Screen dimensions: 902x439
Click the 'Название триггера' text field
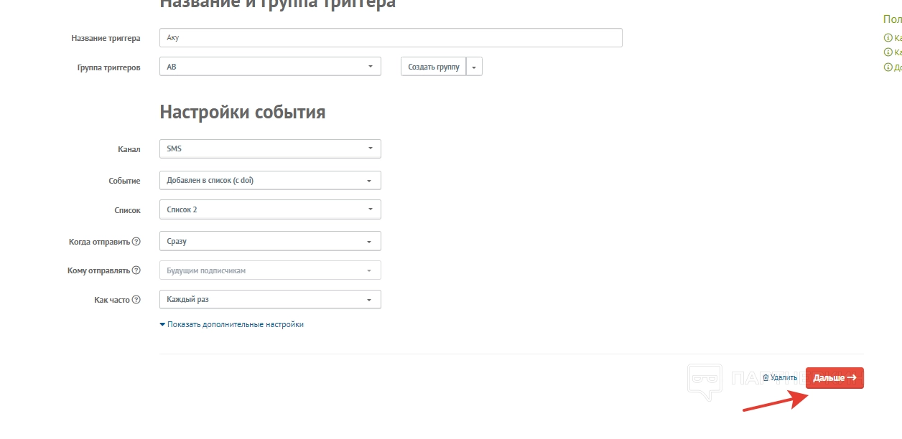391,37
